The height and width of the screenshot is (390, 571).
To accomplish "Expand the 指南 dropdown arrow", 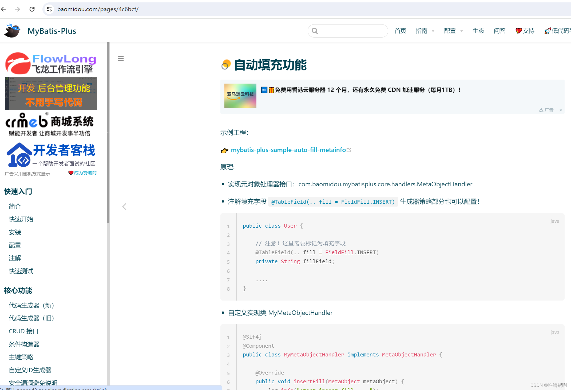I will point(433,31).
